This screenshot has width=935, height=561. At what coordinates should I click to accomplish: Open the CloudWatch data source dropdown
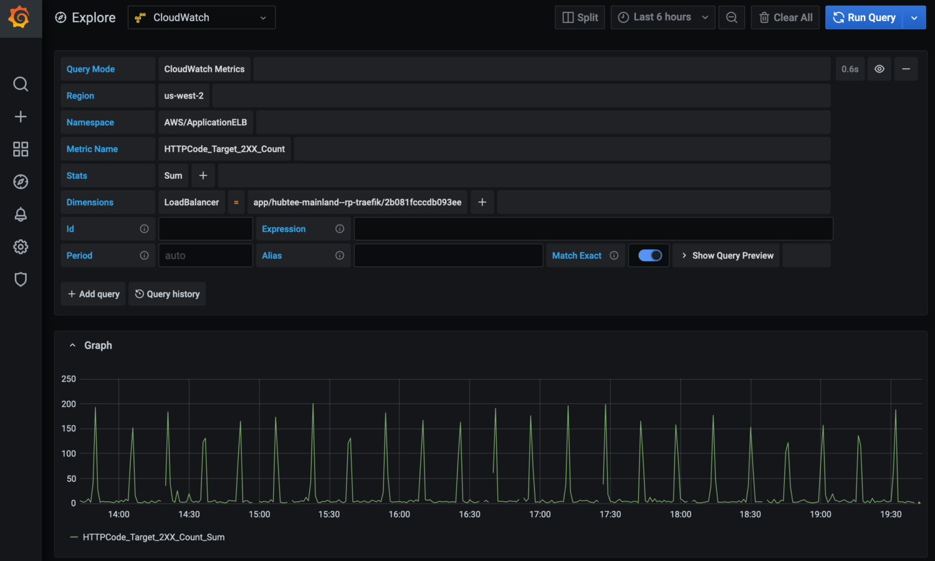point(201,17)
